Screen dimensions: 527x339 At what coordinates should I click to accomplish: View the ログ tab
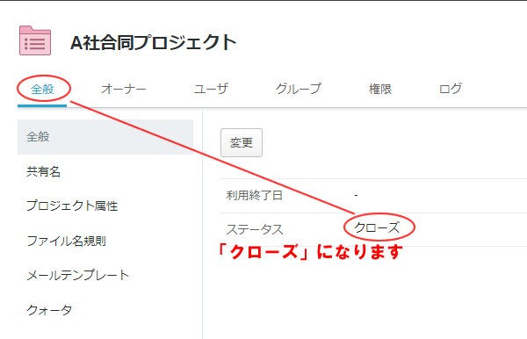451,89
